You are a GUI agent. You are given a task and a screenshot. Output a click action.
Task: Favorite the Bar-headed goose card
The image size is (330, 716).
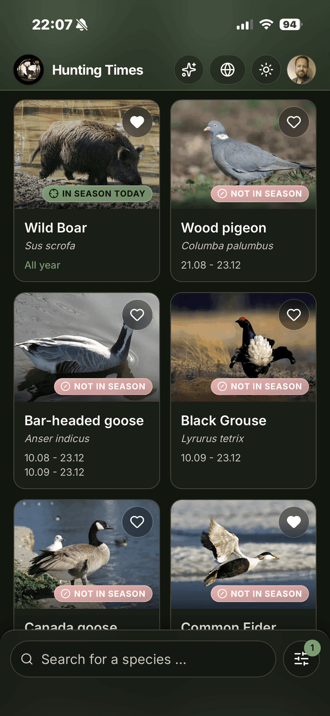point(137,315)
